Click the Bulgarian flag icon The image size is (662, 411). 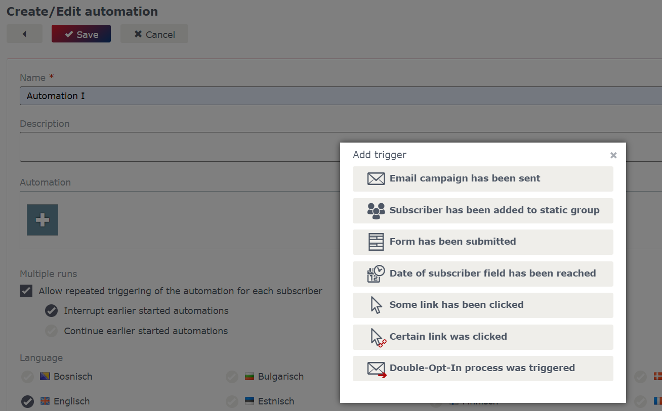pos(249,377)
